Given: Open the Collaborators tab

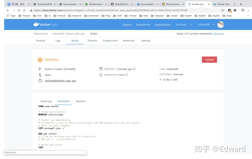Looking at the screenshot, I should 110,41.
